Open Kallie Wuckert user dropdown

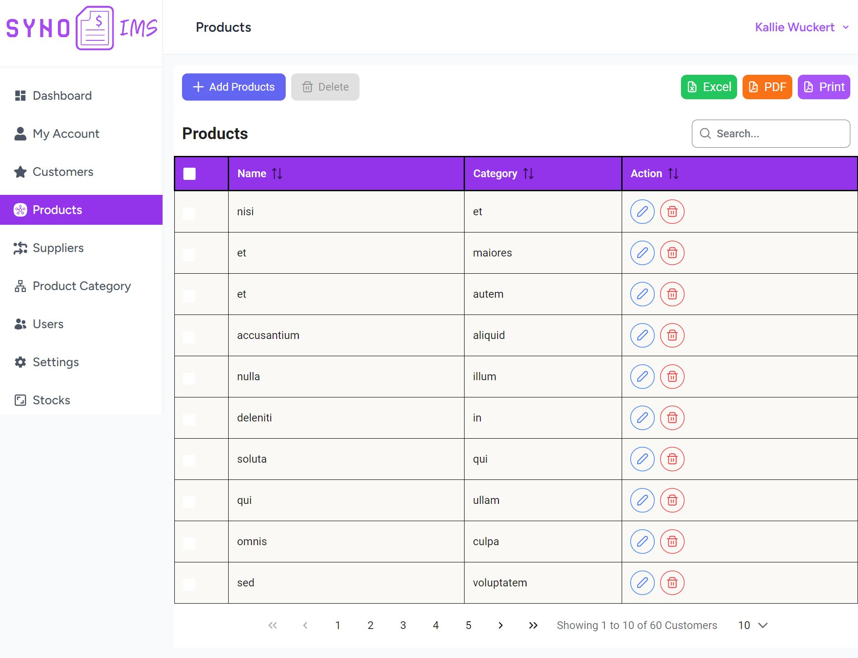tap(801, 27)
